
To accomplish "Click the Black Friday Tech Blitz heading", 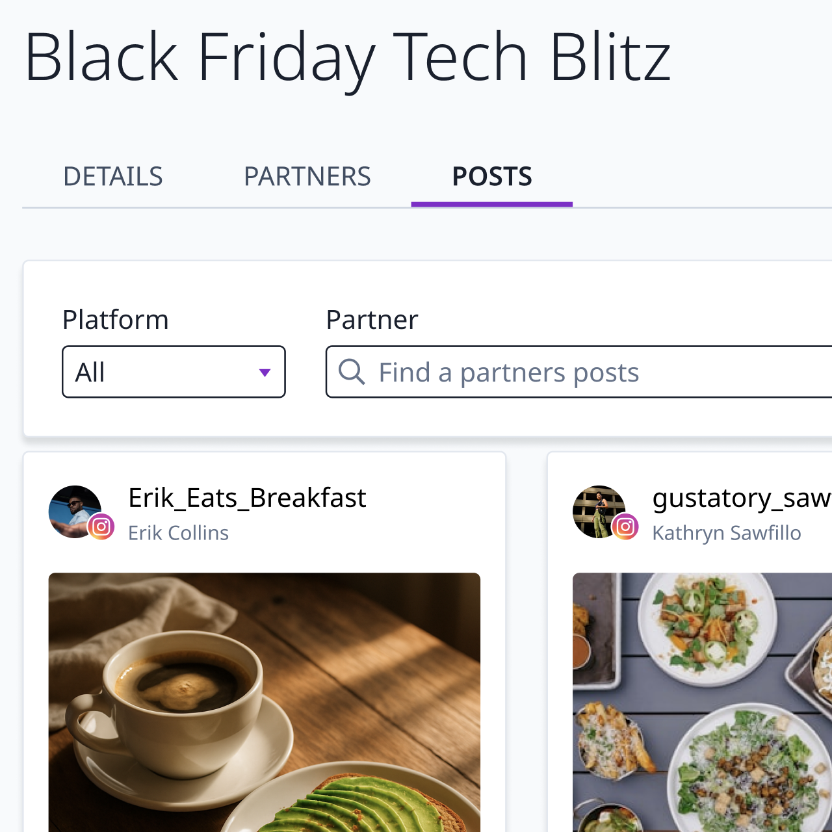I will (x=348, y=57).
